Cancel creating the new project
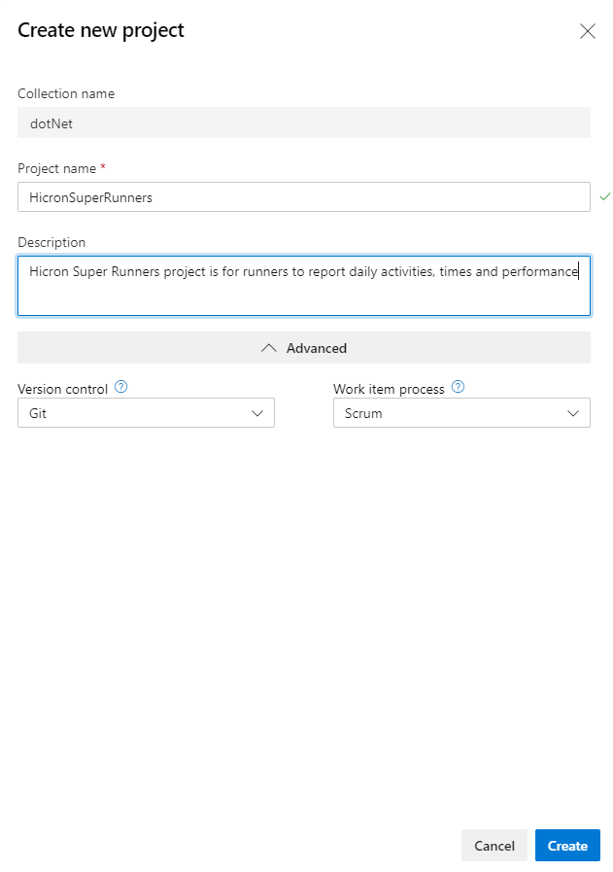 [494, 845]
